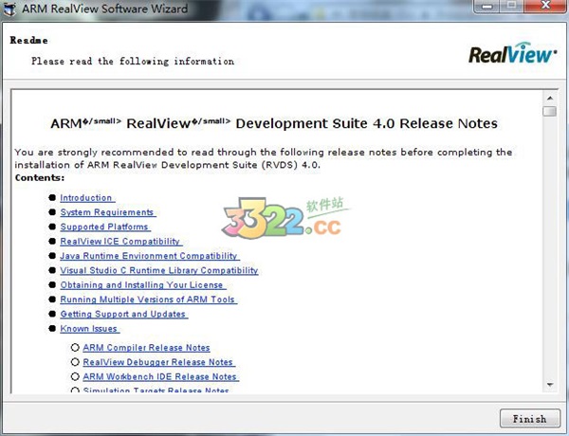Open ARM Compiler Release Notes link
Viewport: 569px width, 436px height.
tap(146, 348)
